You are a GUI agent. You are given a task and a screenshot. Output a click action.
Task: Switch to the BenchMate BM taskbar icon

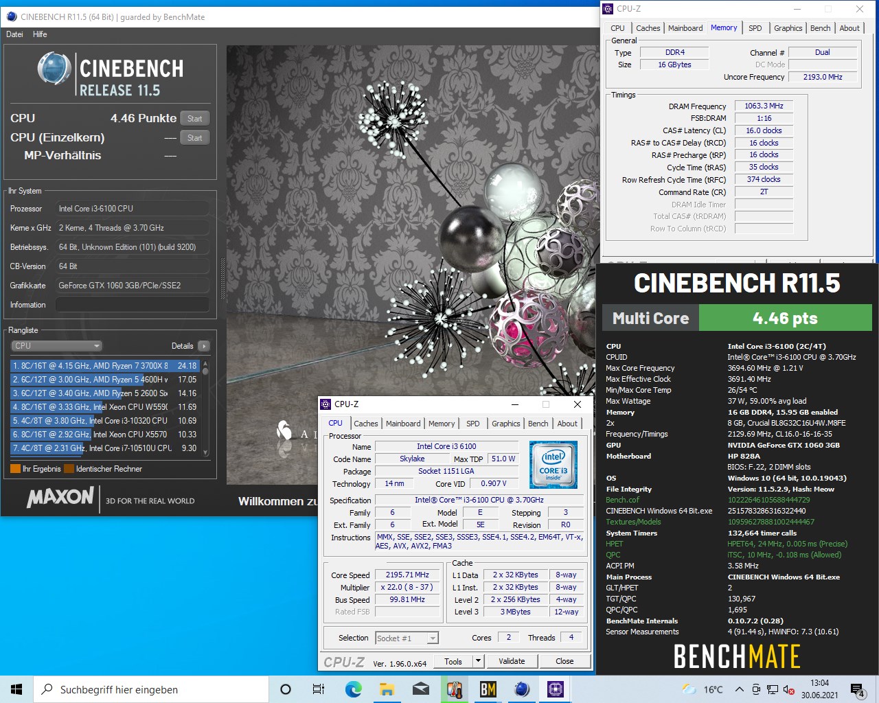click(x=488, y=689)
